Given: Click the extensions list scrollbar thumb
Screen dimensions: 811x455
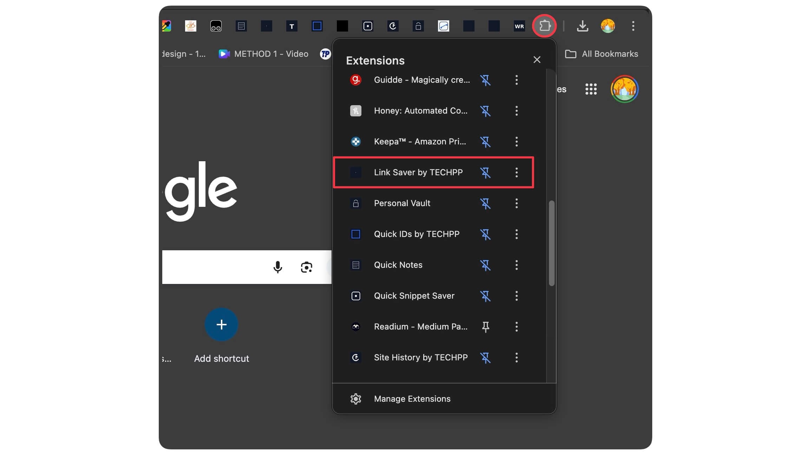Looking at the screenshot, I should coord(551,243).
